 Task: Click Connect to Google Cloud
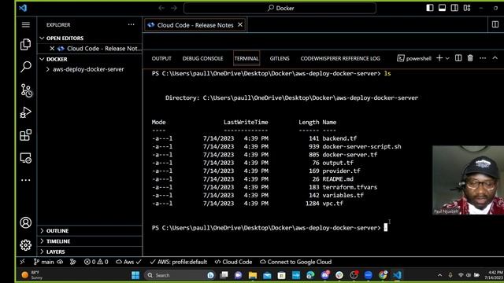coord(295,262)
